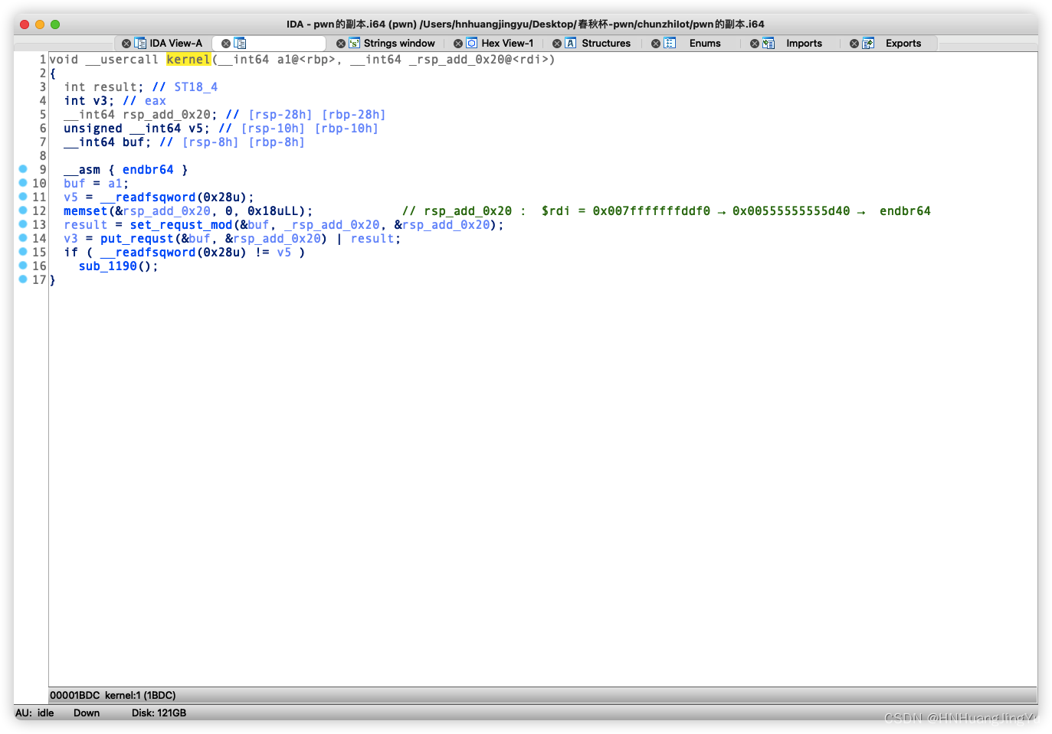Screen dimensions: 1052x734
Task: Close the Structures tab
Action: point(557,44)
